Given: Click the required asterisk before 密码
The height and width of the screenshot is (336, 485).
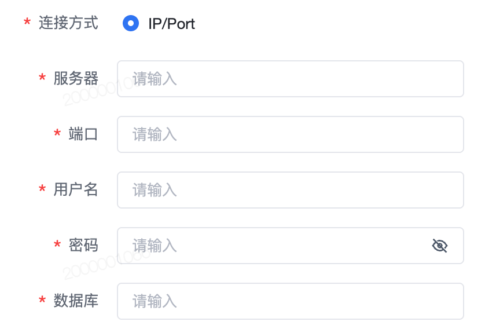Looking at the screenshot, I should (57, 244).
